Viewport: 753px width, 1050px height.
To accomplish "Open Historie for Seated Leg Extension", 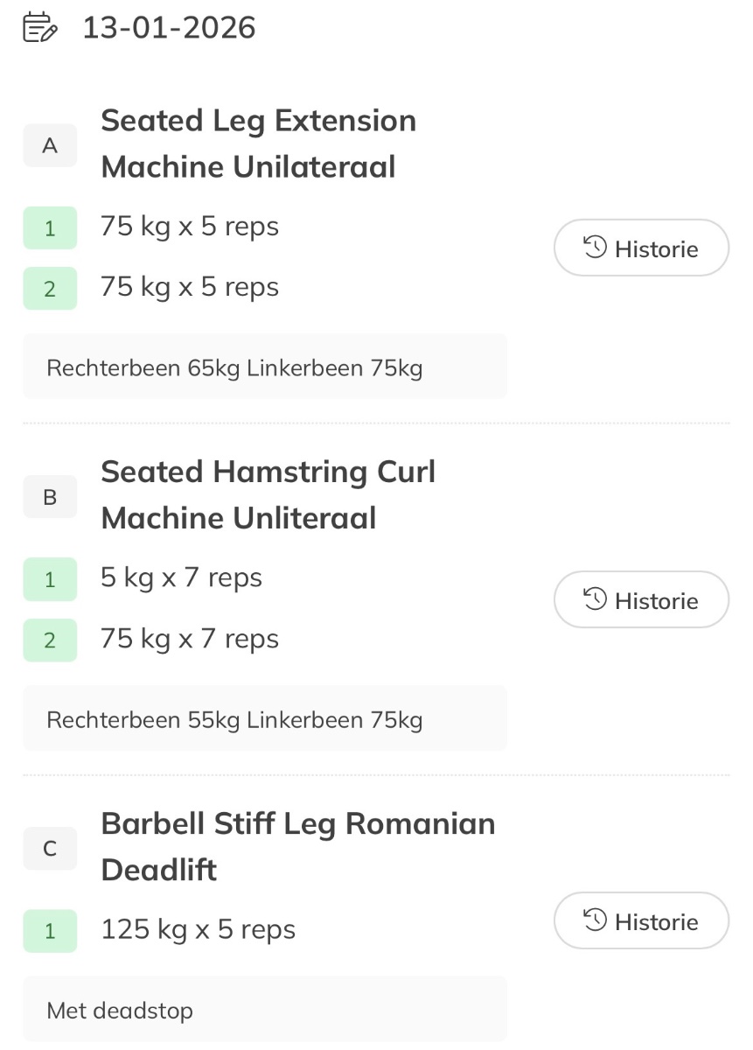I will 641,248.
